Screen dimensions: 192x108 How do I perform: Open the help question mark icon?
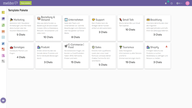[x=171, y=3]
